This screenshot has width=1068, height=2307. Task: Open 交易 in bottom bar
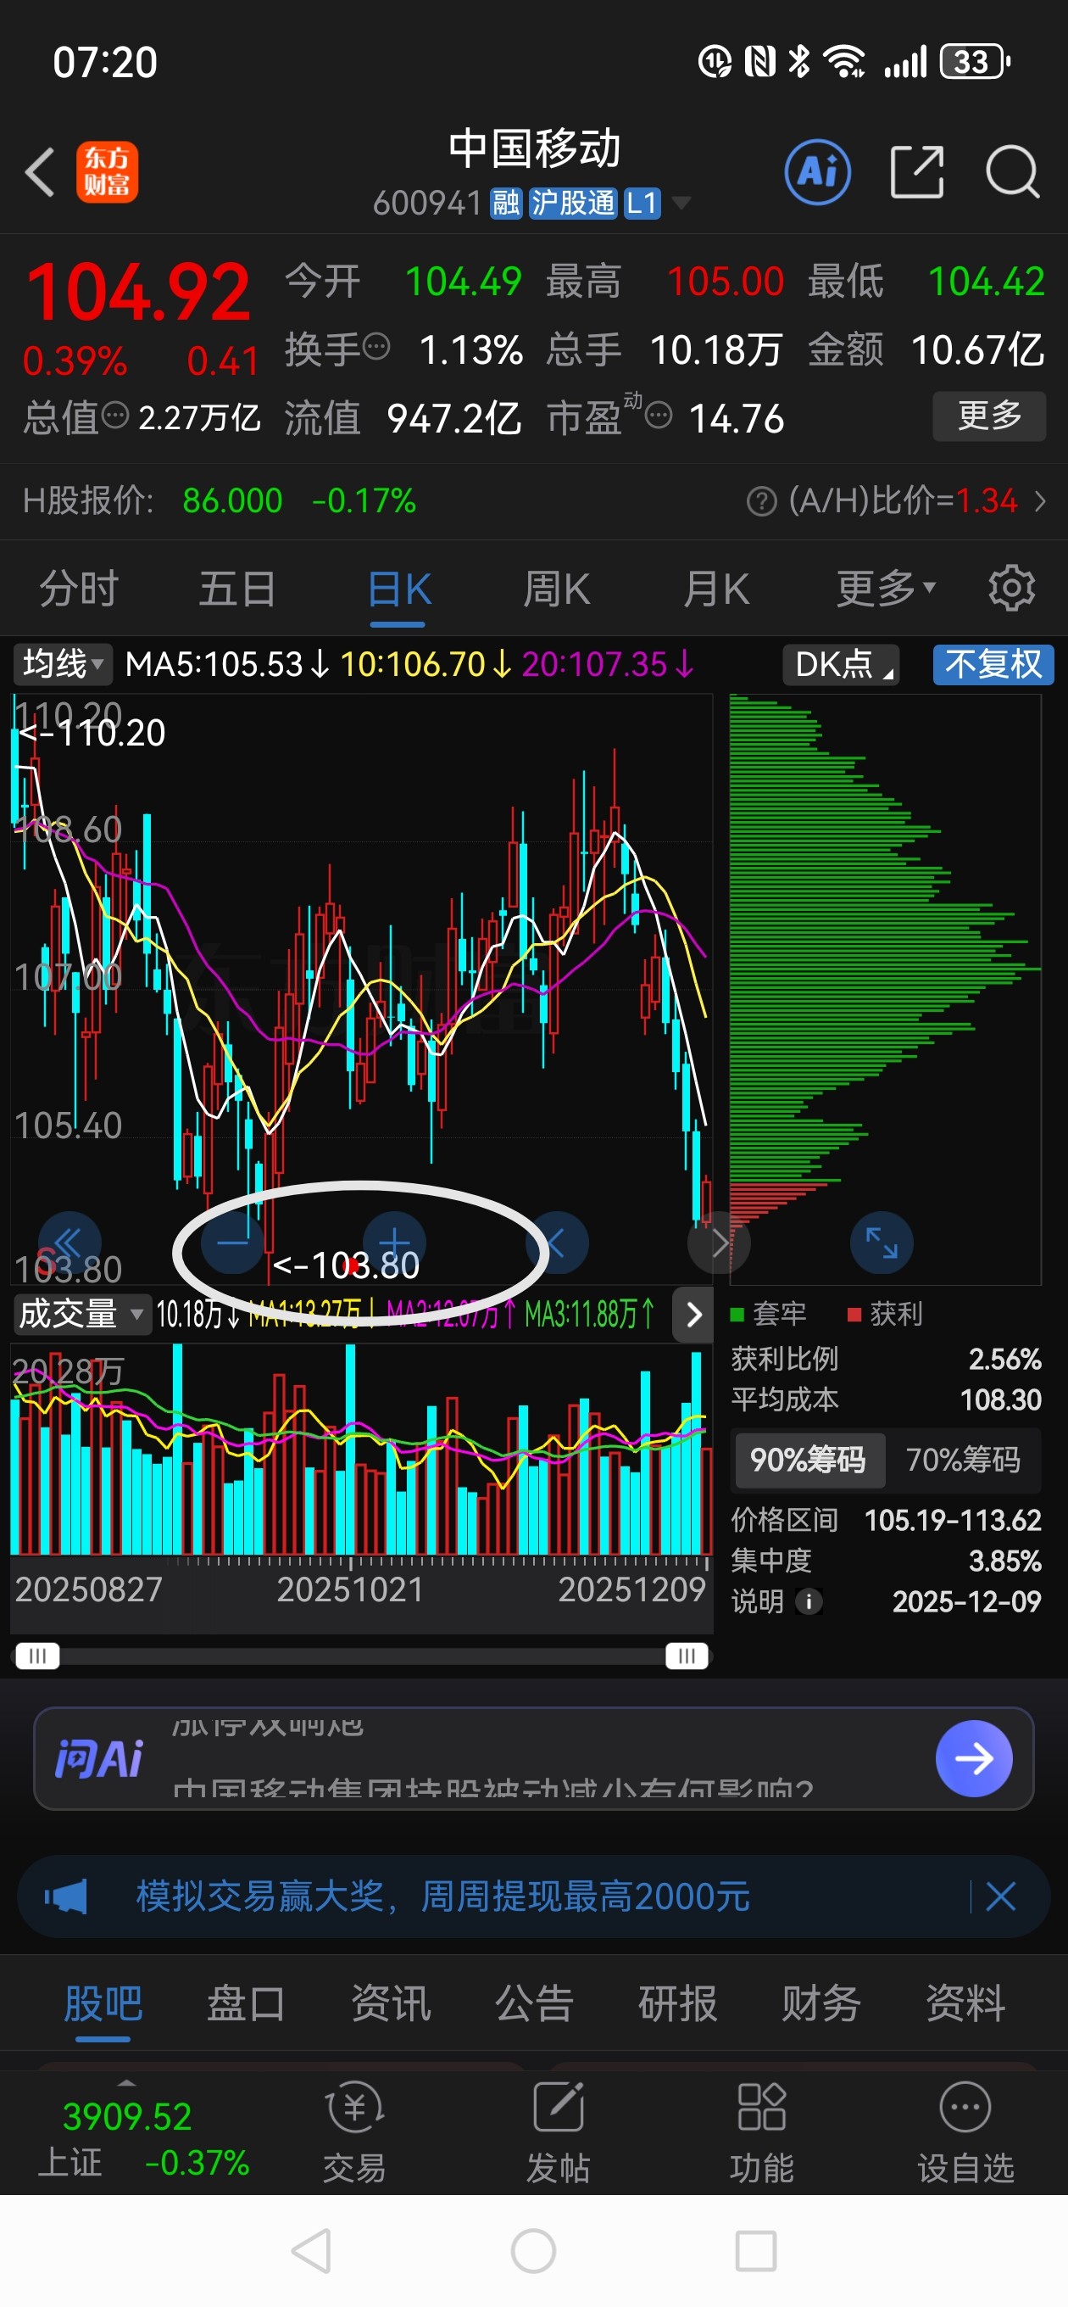click(x=354, y=2133)
